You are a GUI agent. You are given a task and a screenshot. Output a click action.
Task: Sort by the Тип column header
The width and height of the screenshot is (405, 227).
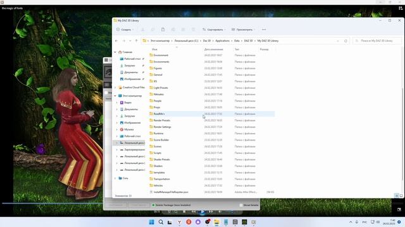[x=237, y=49]
